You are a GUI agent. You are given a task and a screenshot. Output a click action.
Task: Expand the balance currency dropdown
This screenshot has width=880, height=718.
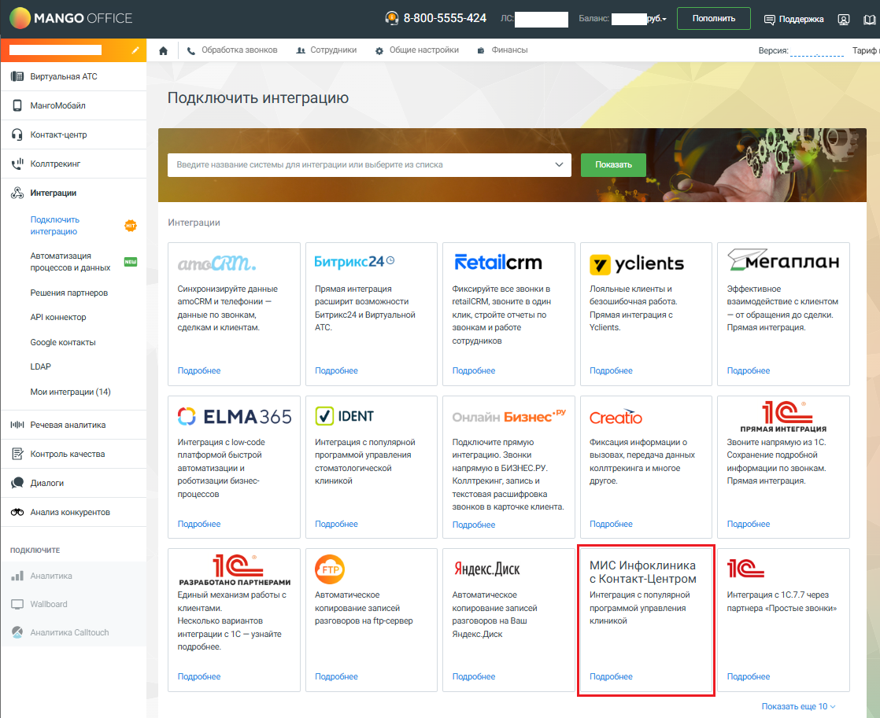point(656,19)
